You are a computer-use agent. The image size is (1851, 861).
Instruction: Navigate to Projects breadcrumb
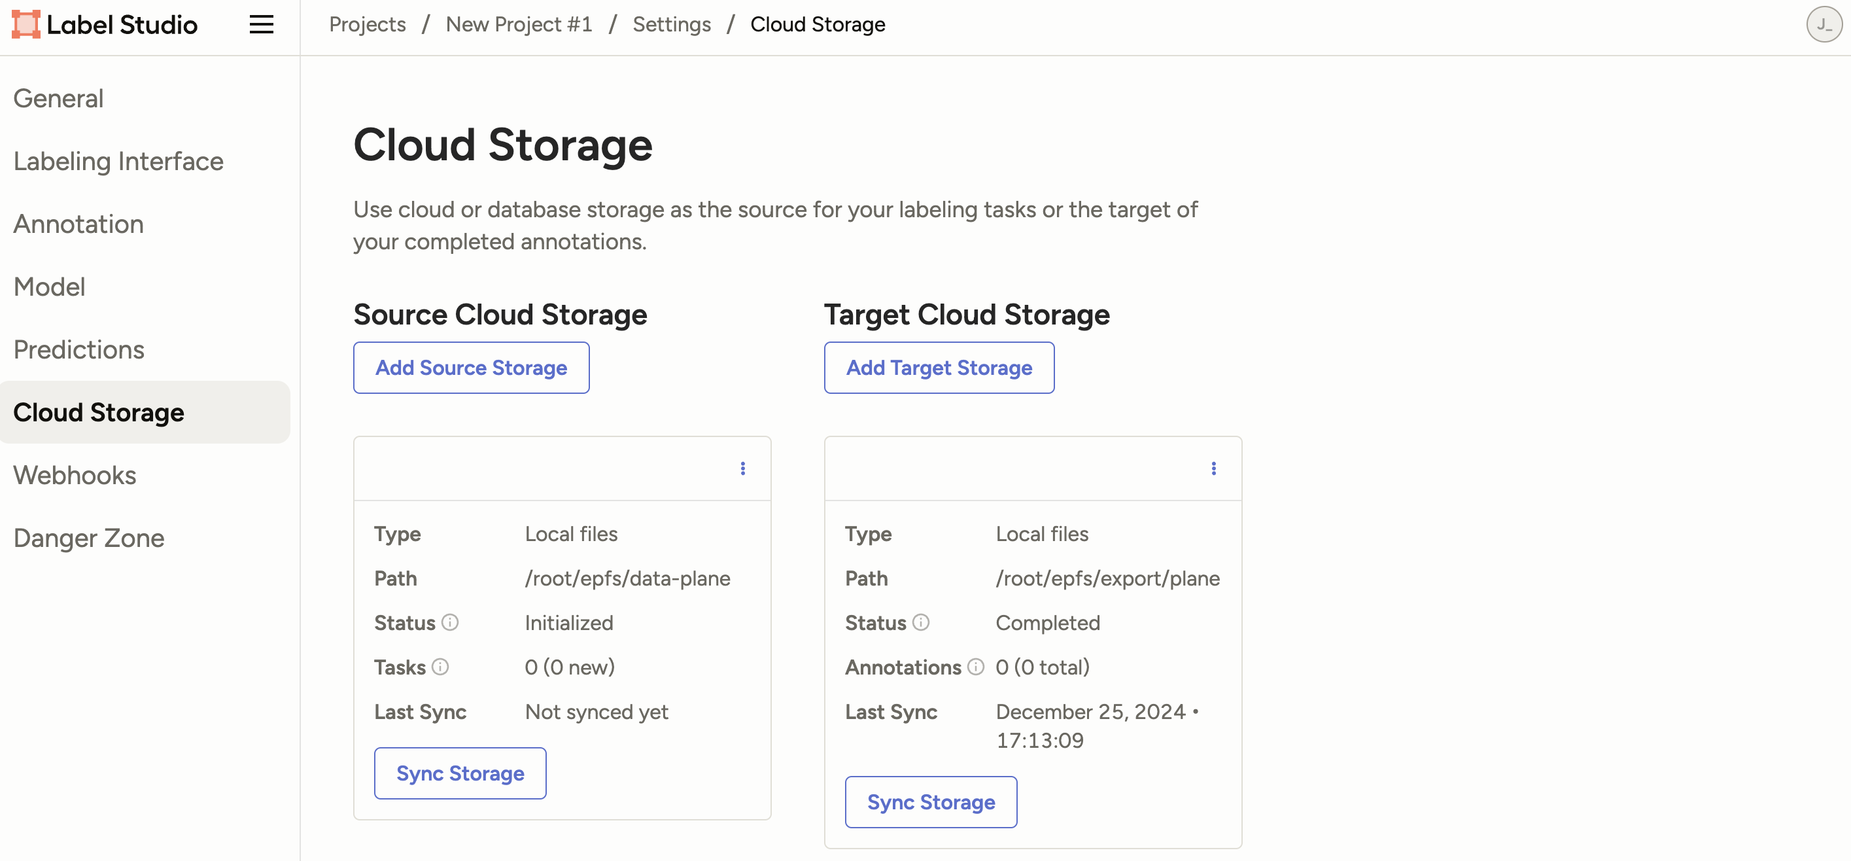point(367,24)
